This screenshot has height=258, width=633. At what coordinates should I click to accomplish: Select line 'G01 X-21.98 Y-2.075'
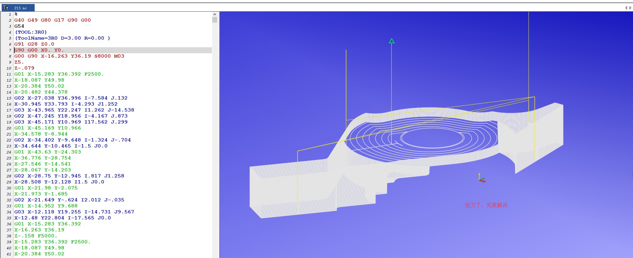(46, 188)
